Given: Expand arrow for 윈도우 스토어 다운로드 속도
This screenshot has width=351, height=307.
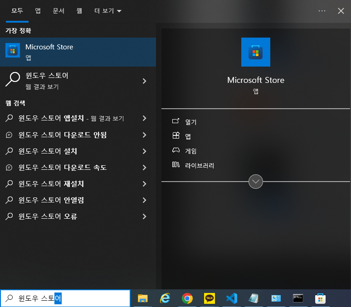Looking at the screenshot, I should [x=144, y=168].
